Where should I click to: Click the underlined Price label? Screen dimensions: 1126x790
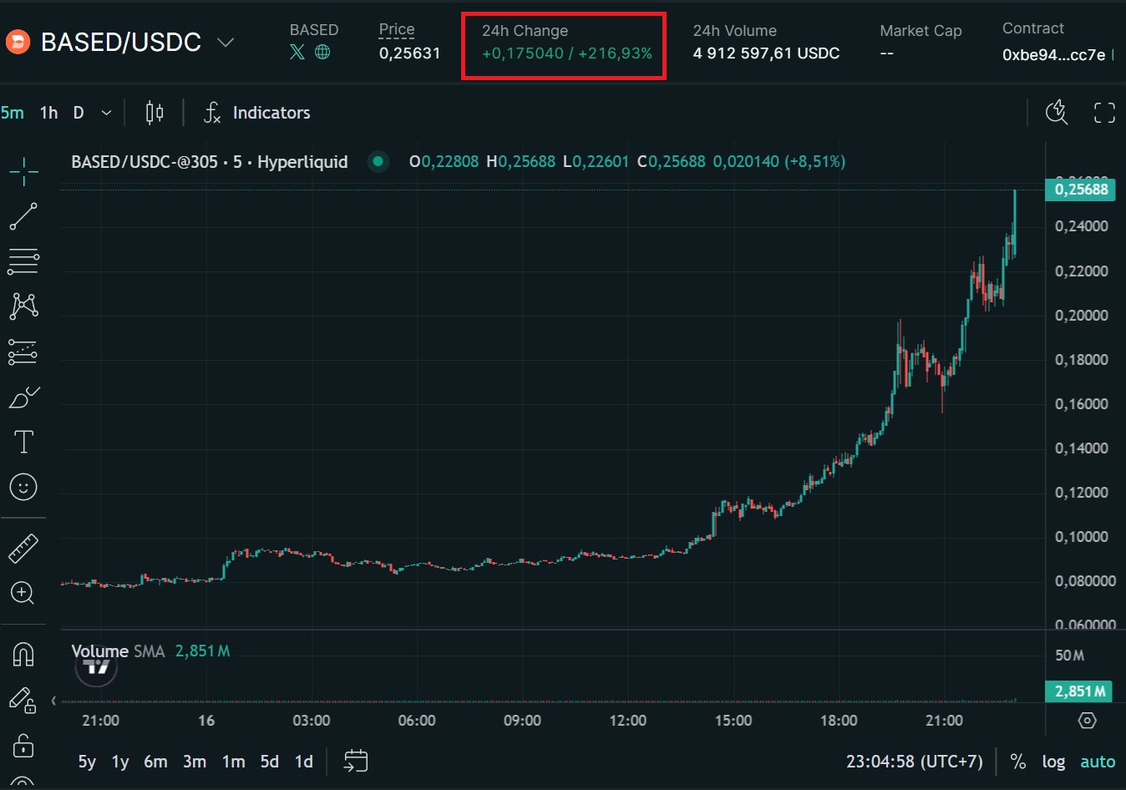click(x=397, y=29)
